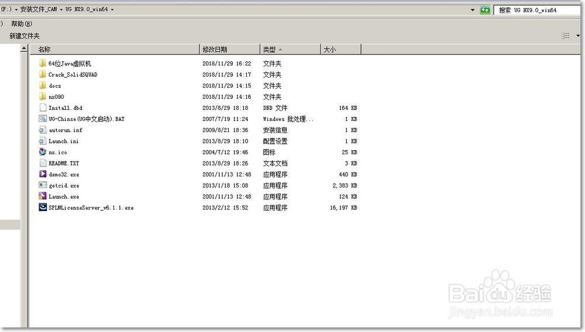Click the autorun.inf file icon

point(43,130)
